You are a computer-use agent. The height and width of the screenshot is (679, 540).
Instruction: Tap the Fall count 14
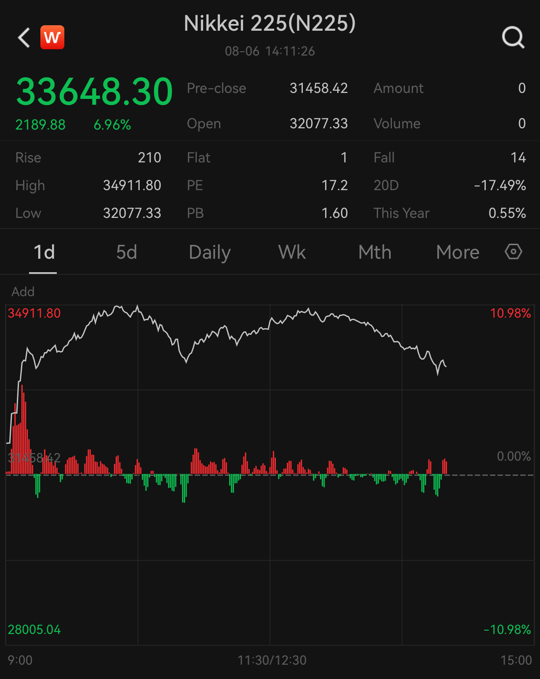point(518,158)
